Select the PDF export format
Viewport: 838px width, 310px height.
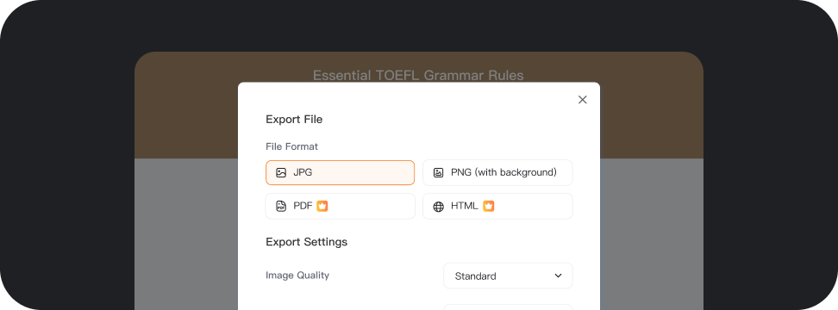tap(340, 206)
